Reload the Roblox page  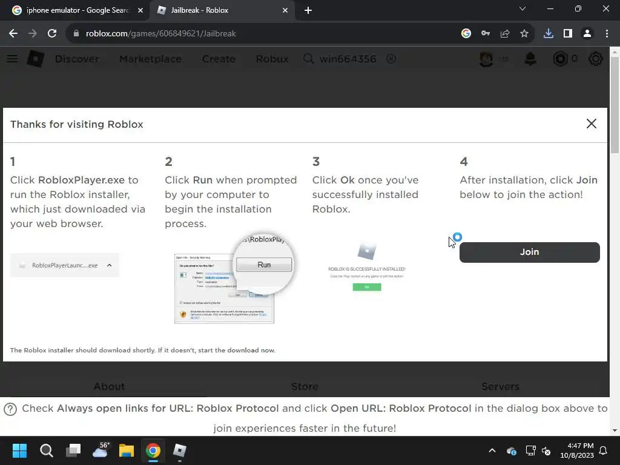(52, 34)
